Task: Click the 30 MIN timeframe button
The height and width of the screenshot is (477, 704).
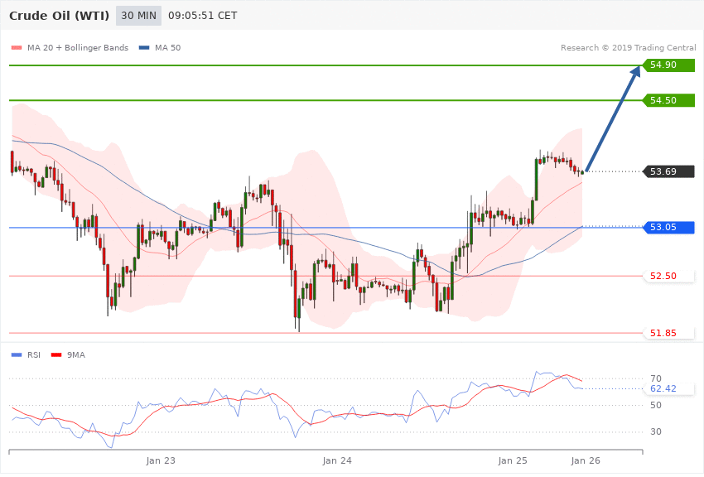Action: [138, 16]
